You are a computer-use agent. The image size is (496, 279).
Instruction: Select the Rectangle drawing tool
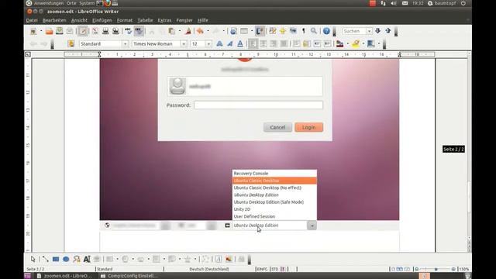click(56, 259)
